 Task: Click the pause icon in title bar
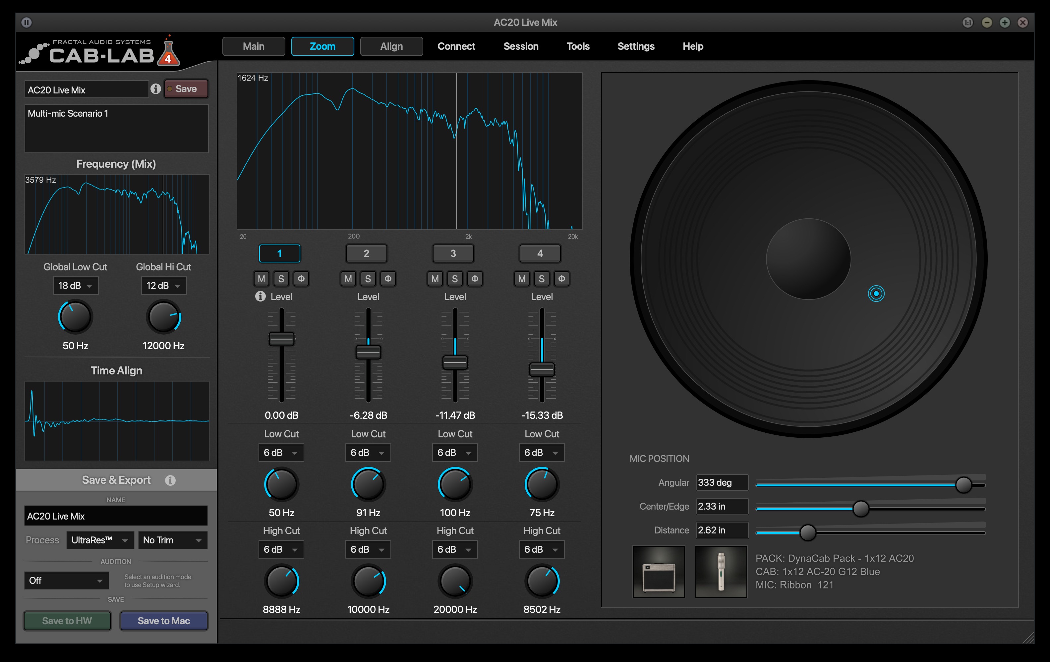[x=27, y=22]
